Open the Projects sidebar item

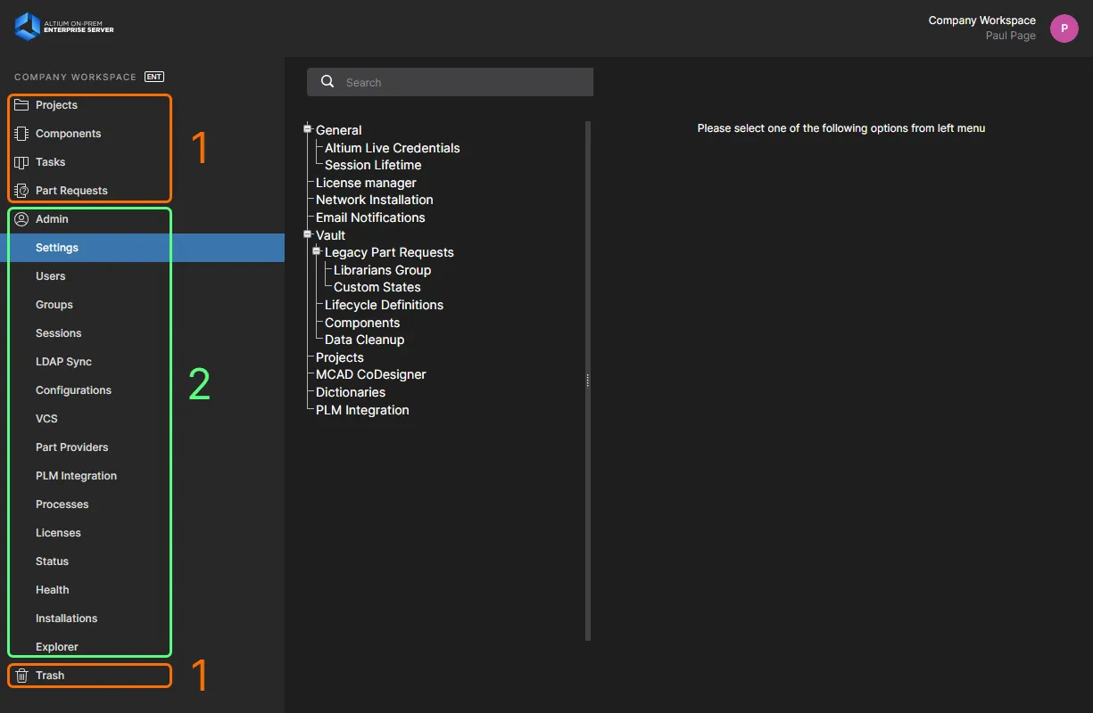(143, 105)
